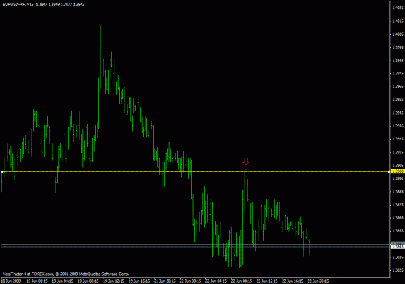Click the 1.3865 price axis label

(398, 218)
